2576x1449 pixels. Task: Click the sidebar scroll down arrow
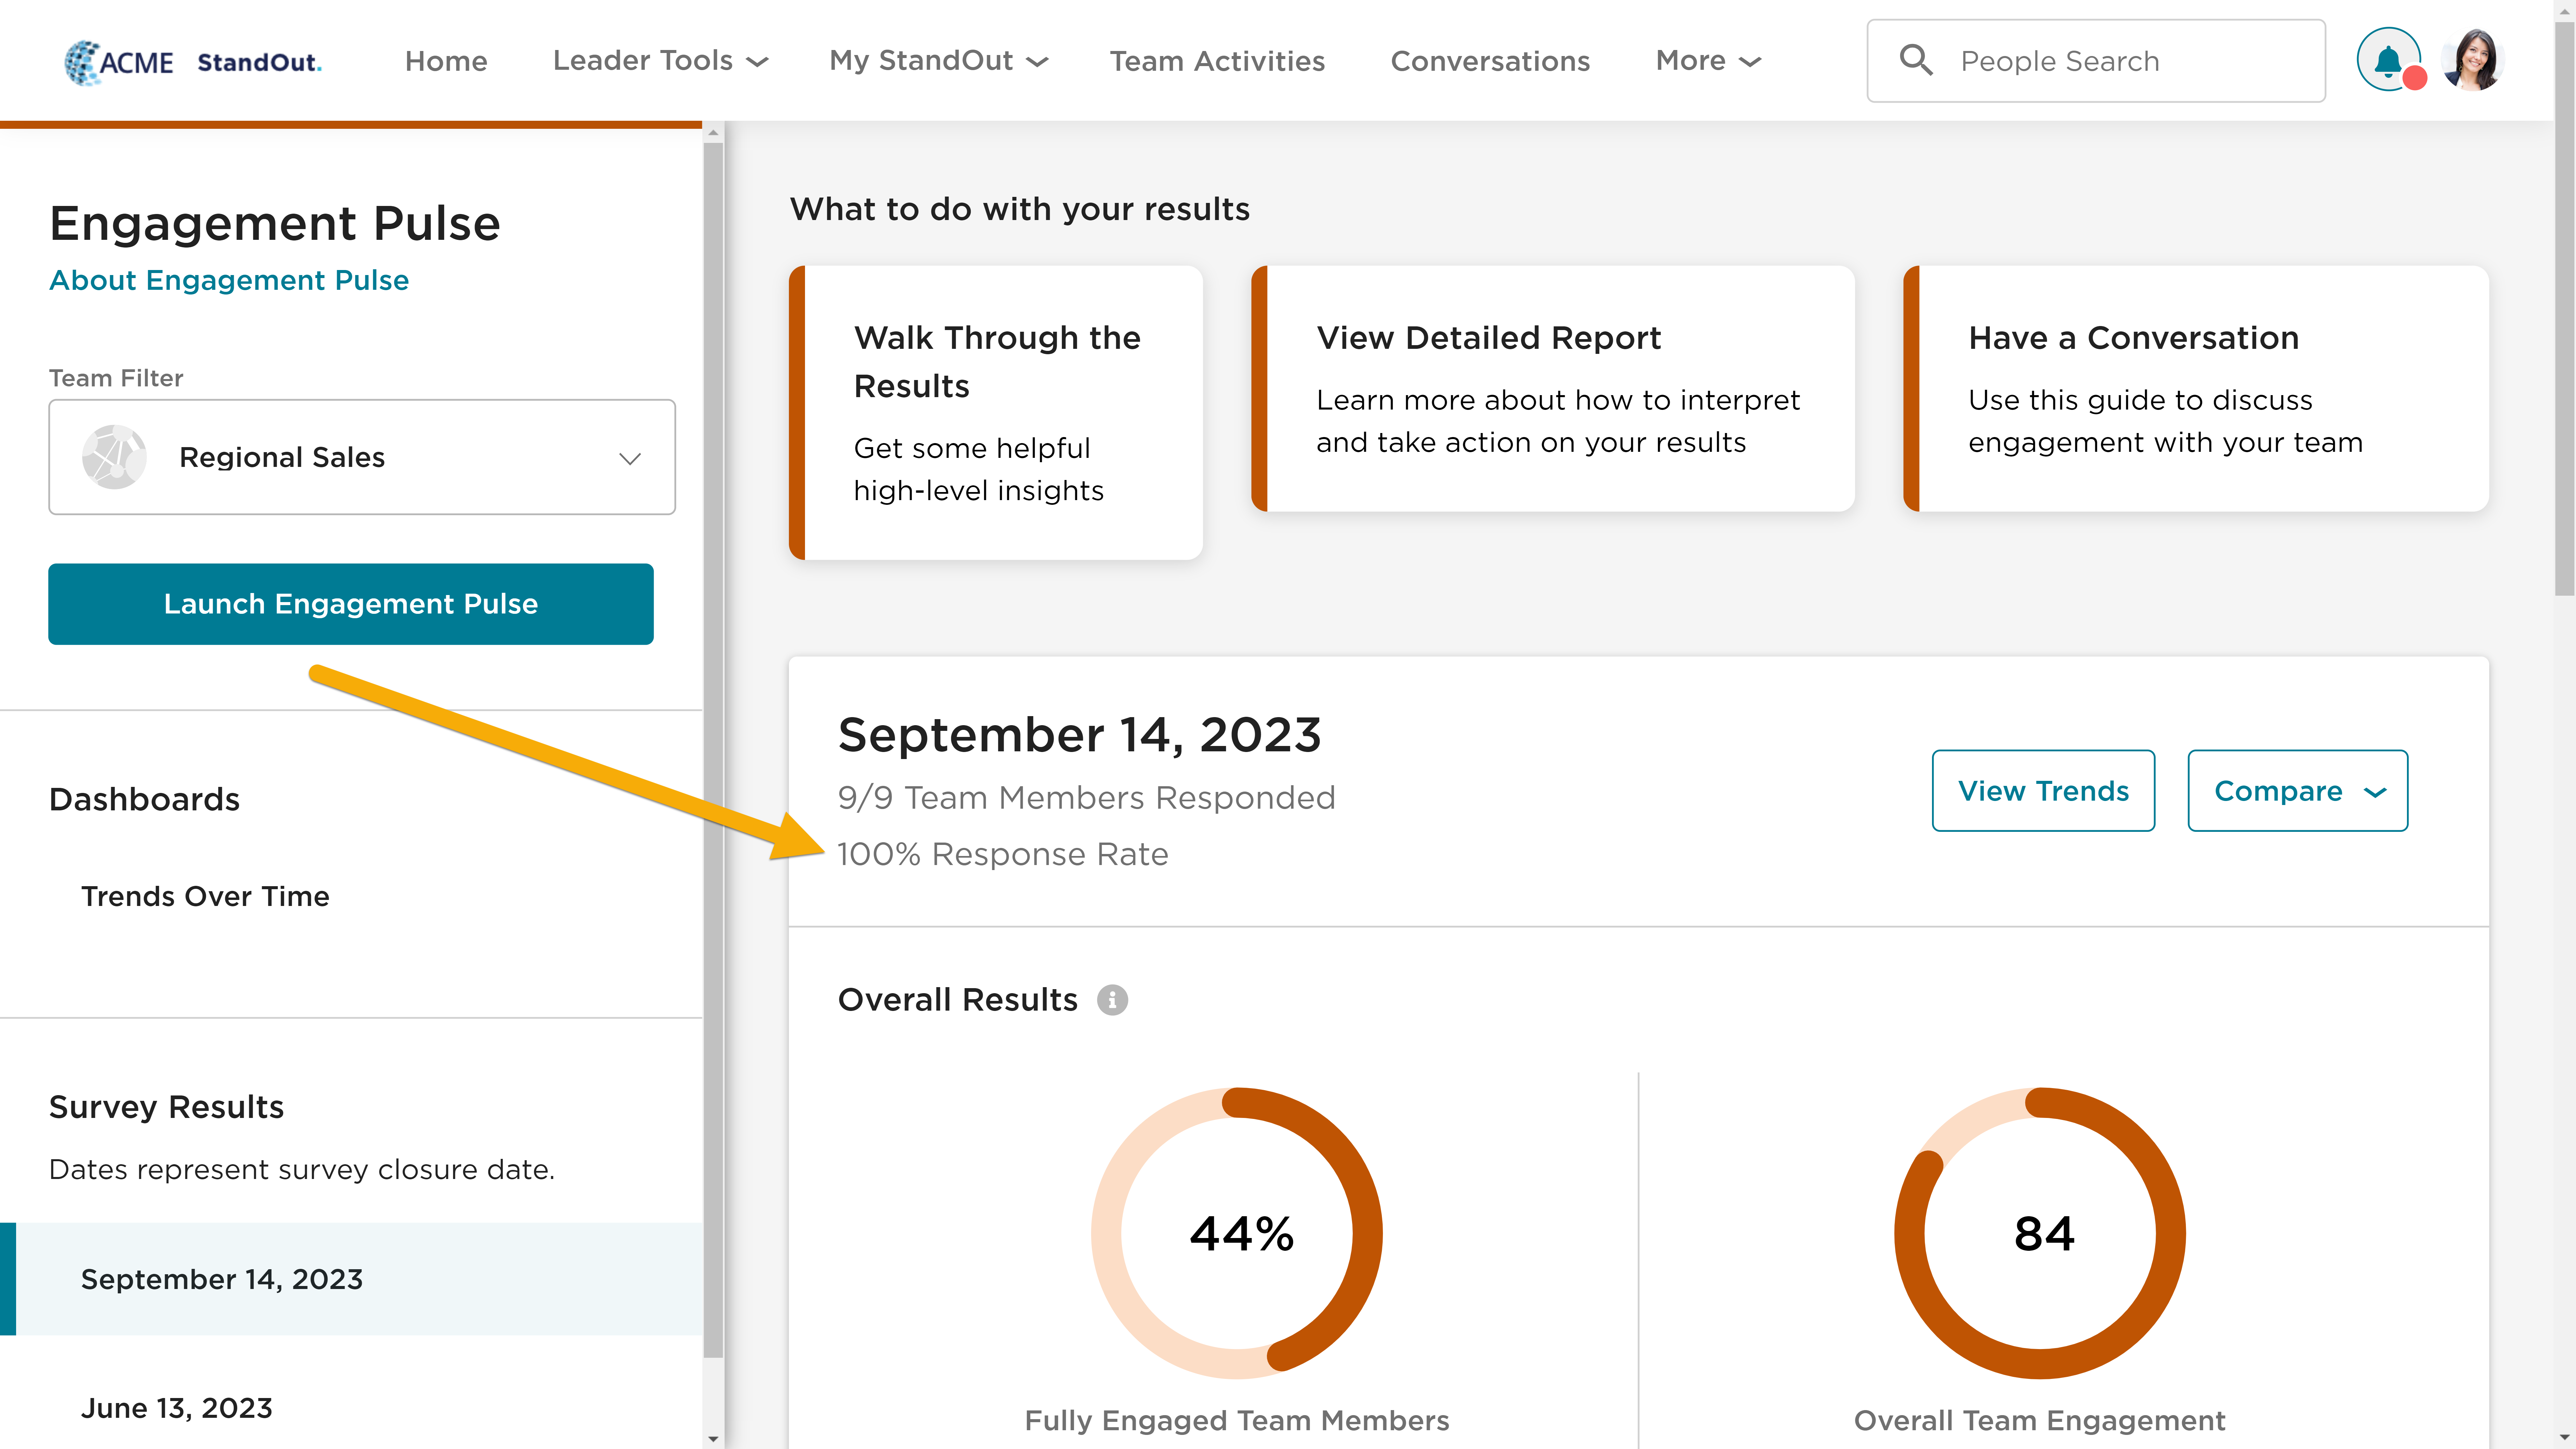[713, 1439]
